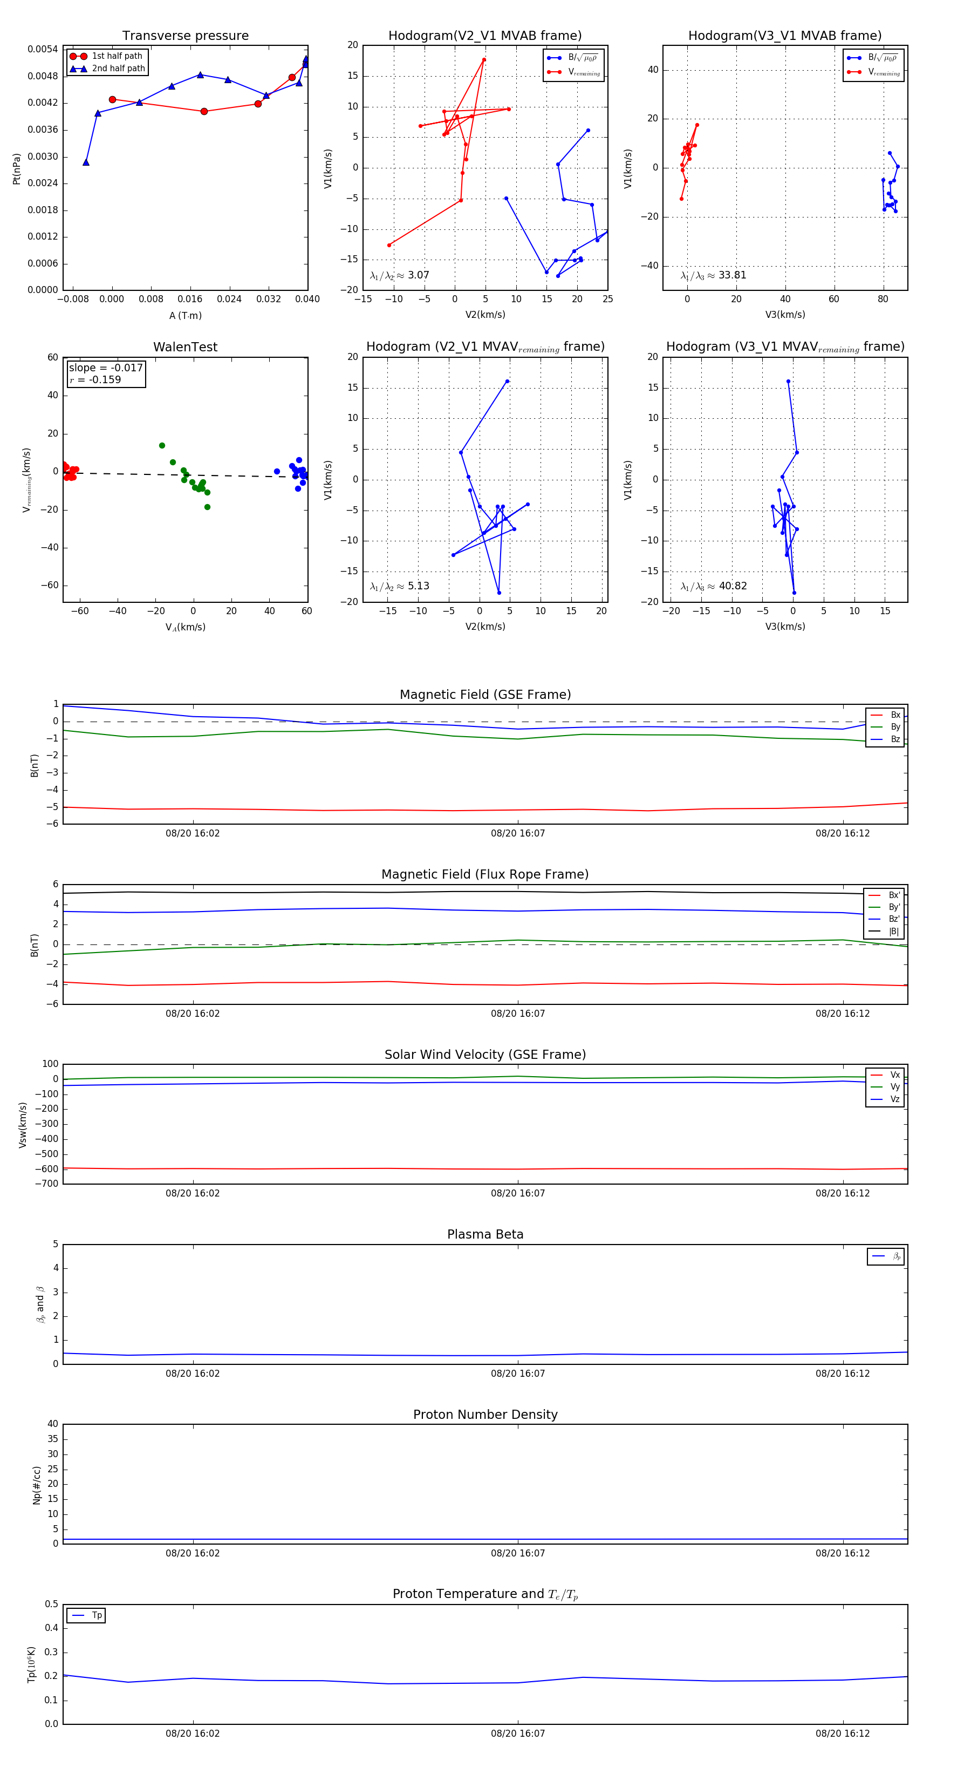Select the "Bx" legend entry in the GSE magnetic field panel
Viewport: 971px width, 1781px height.
click(885, 715)
